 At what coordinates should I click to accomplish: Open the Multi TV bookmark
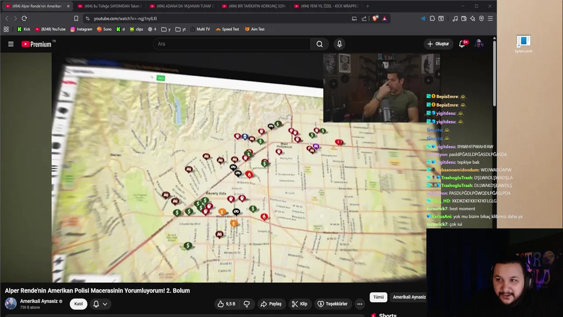coord(200,29)
